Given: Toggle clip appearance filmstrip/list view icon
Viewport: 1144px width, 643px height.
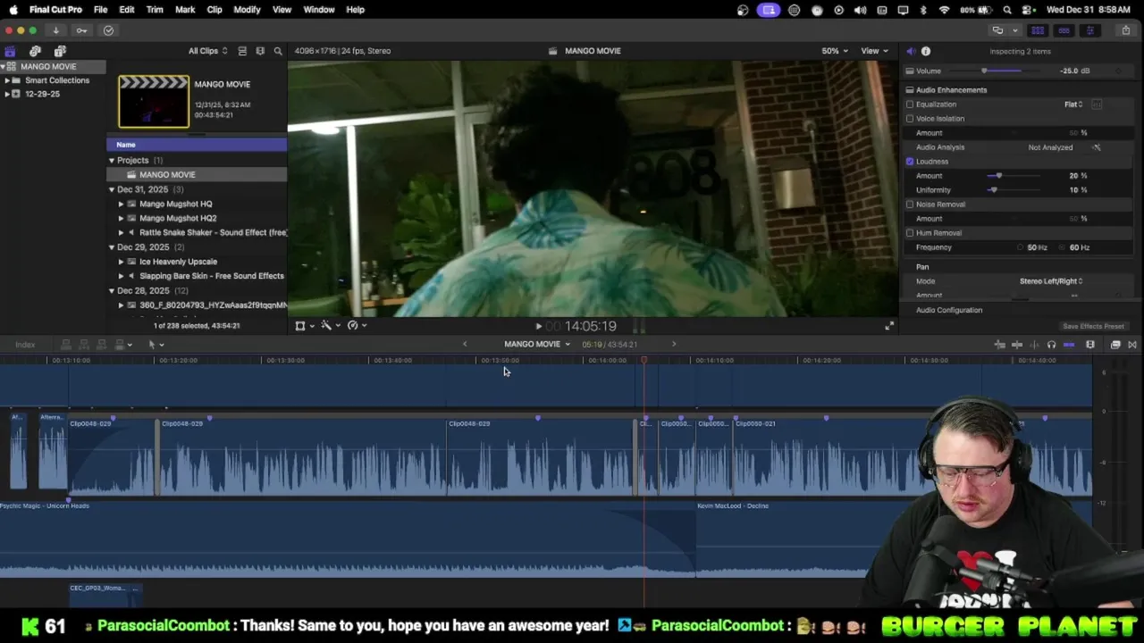Looking at the screenshot, I should [x=242, y=51].
